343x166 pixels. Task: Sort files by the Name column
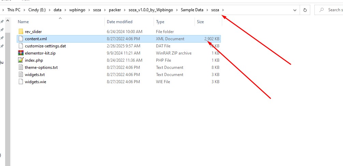24,22
